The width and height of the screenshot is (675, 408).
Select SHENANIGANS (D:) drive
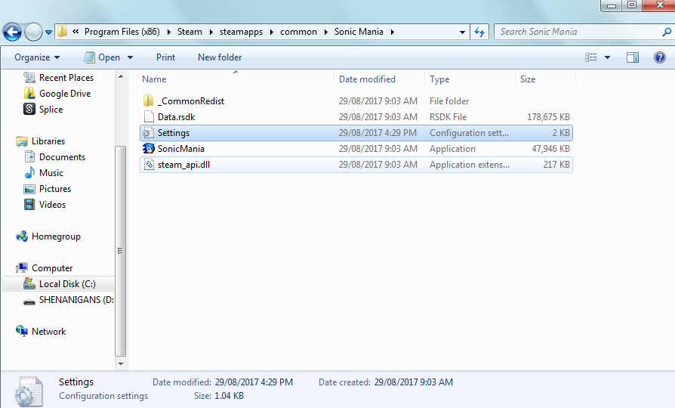(69, 300)
